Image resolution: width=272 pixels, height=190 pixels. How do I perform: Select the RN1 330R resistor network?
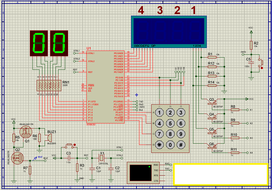point(49,85)
